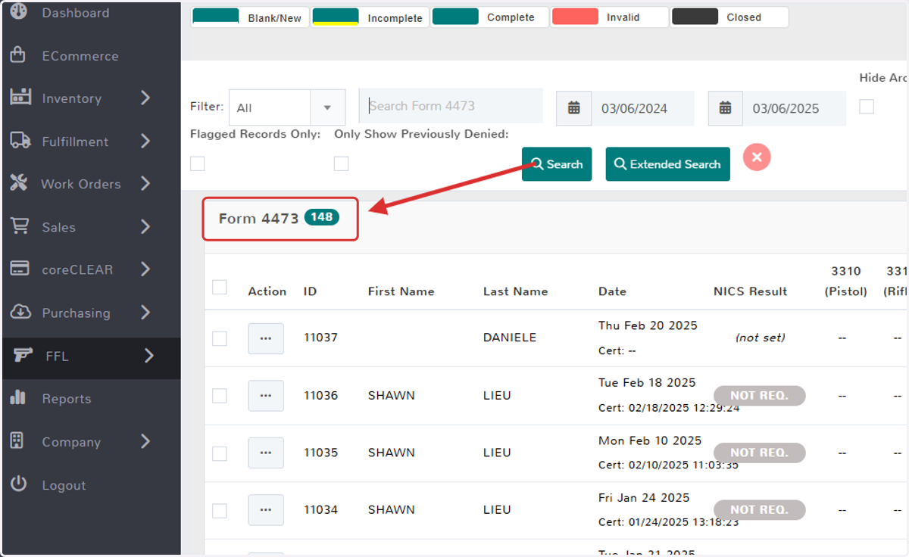Open Action menu for ID 11036
Screen dimensions: 909x557
tap(266, 396)
